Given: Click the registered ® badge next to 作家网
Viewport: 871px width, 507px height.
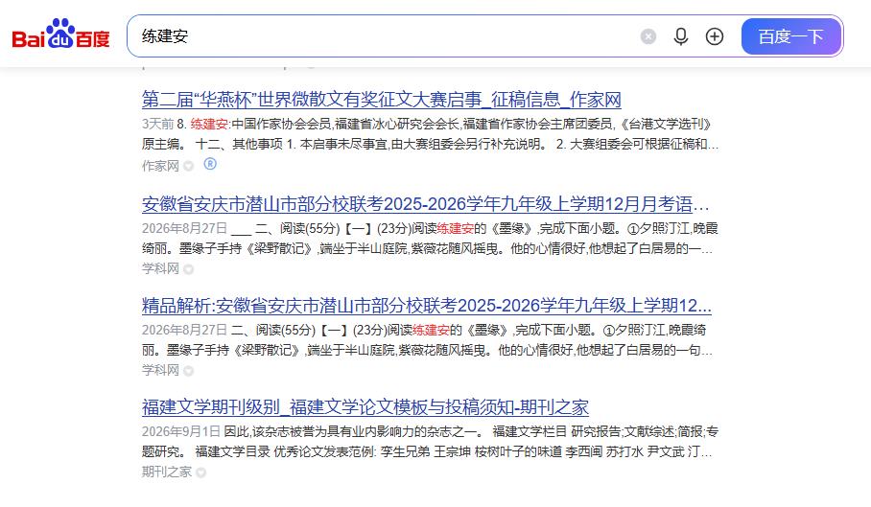Looking at the screenshot, I should 210,164.
